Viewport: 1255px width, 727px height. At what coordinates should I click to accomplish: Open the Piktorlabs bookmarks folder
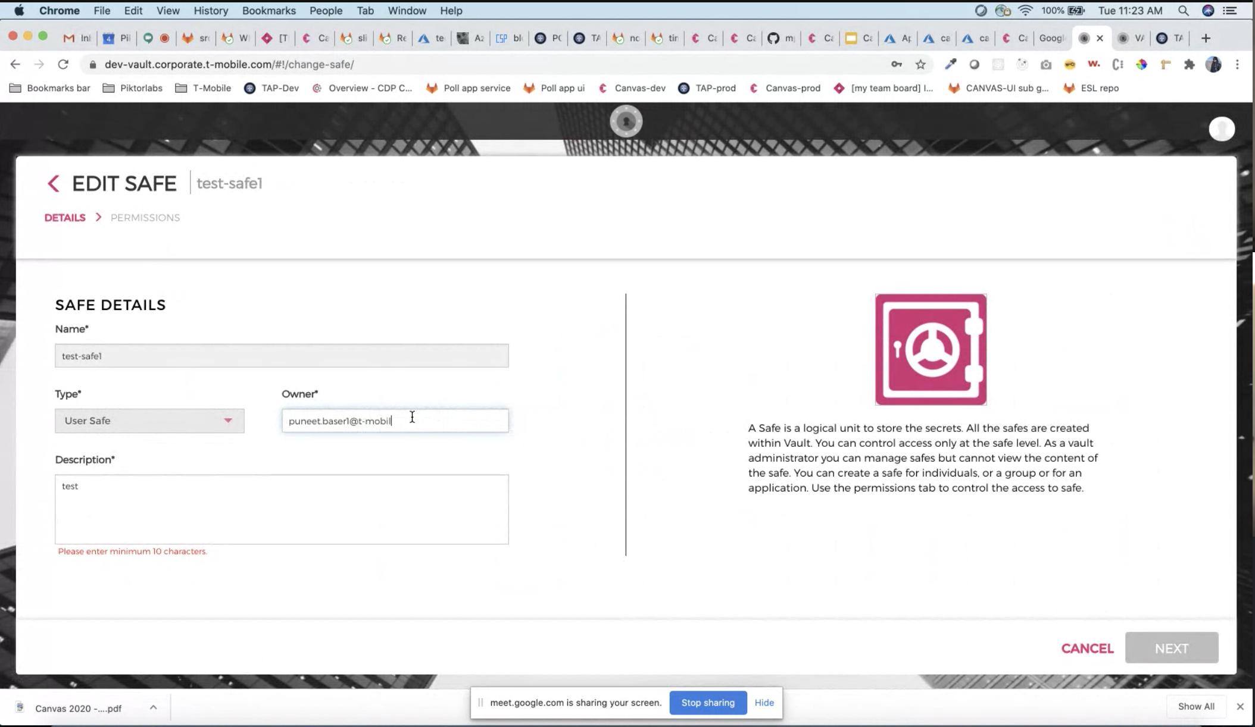click(132, 88)
